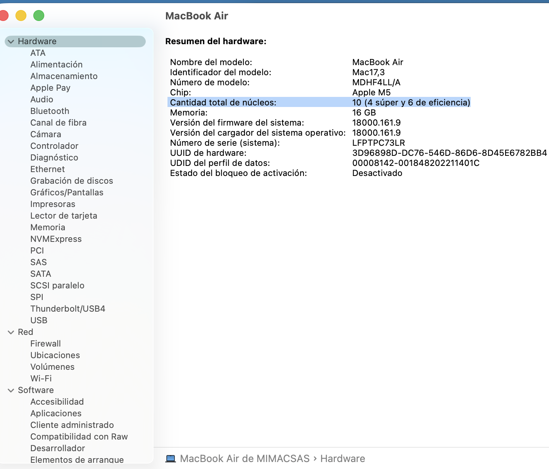
Task: Open the SATA entry
Action: coord(41,274)
